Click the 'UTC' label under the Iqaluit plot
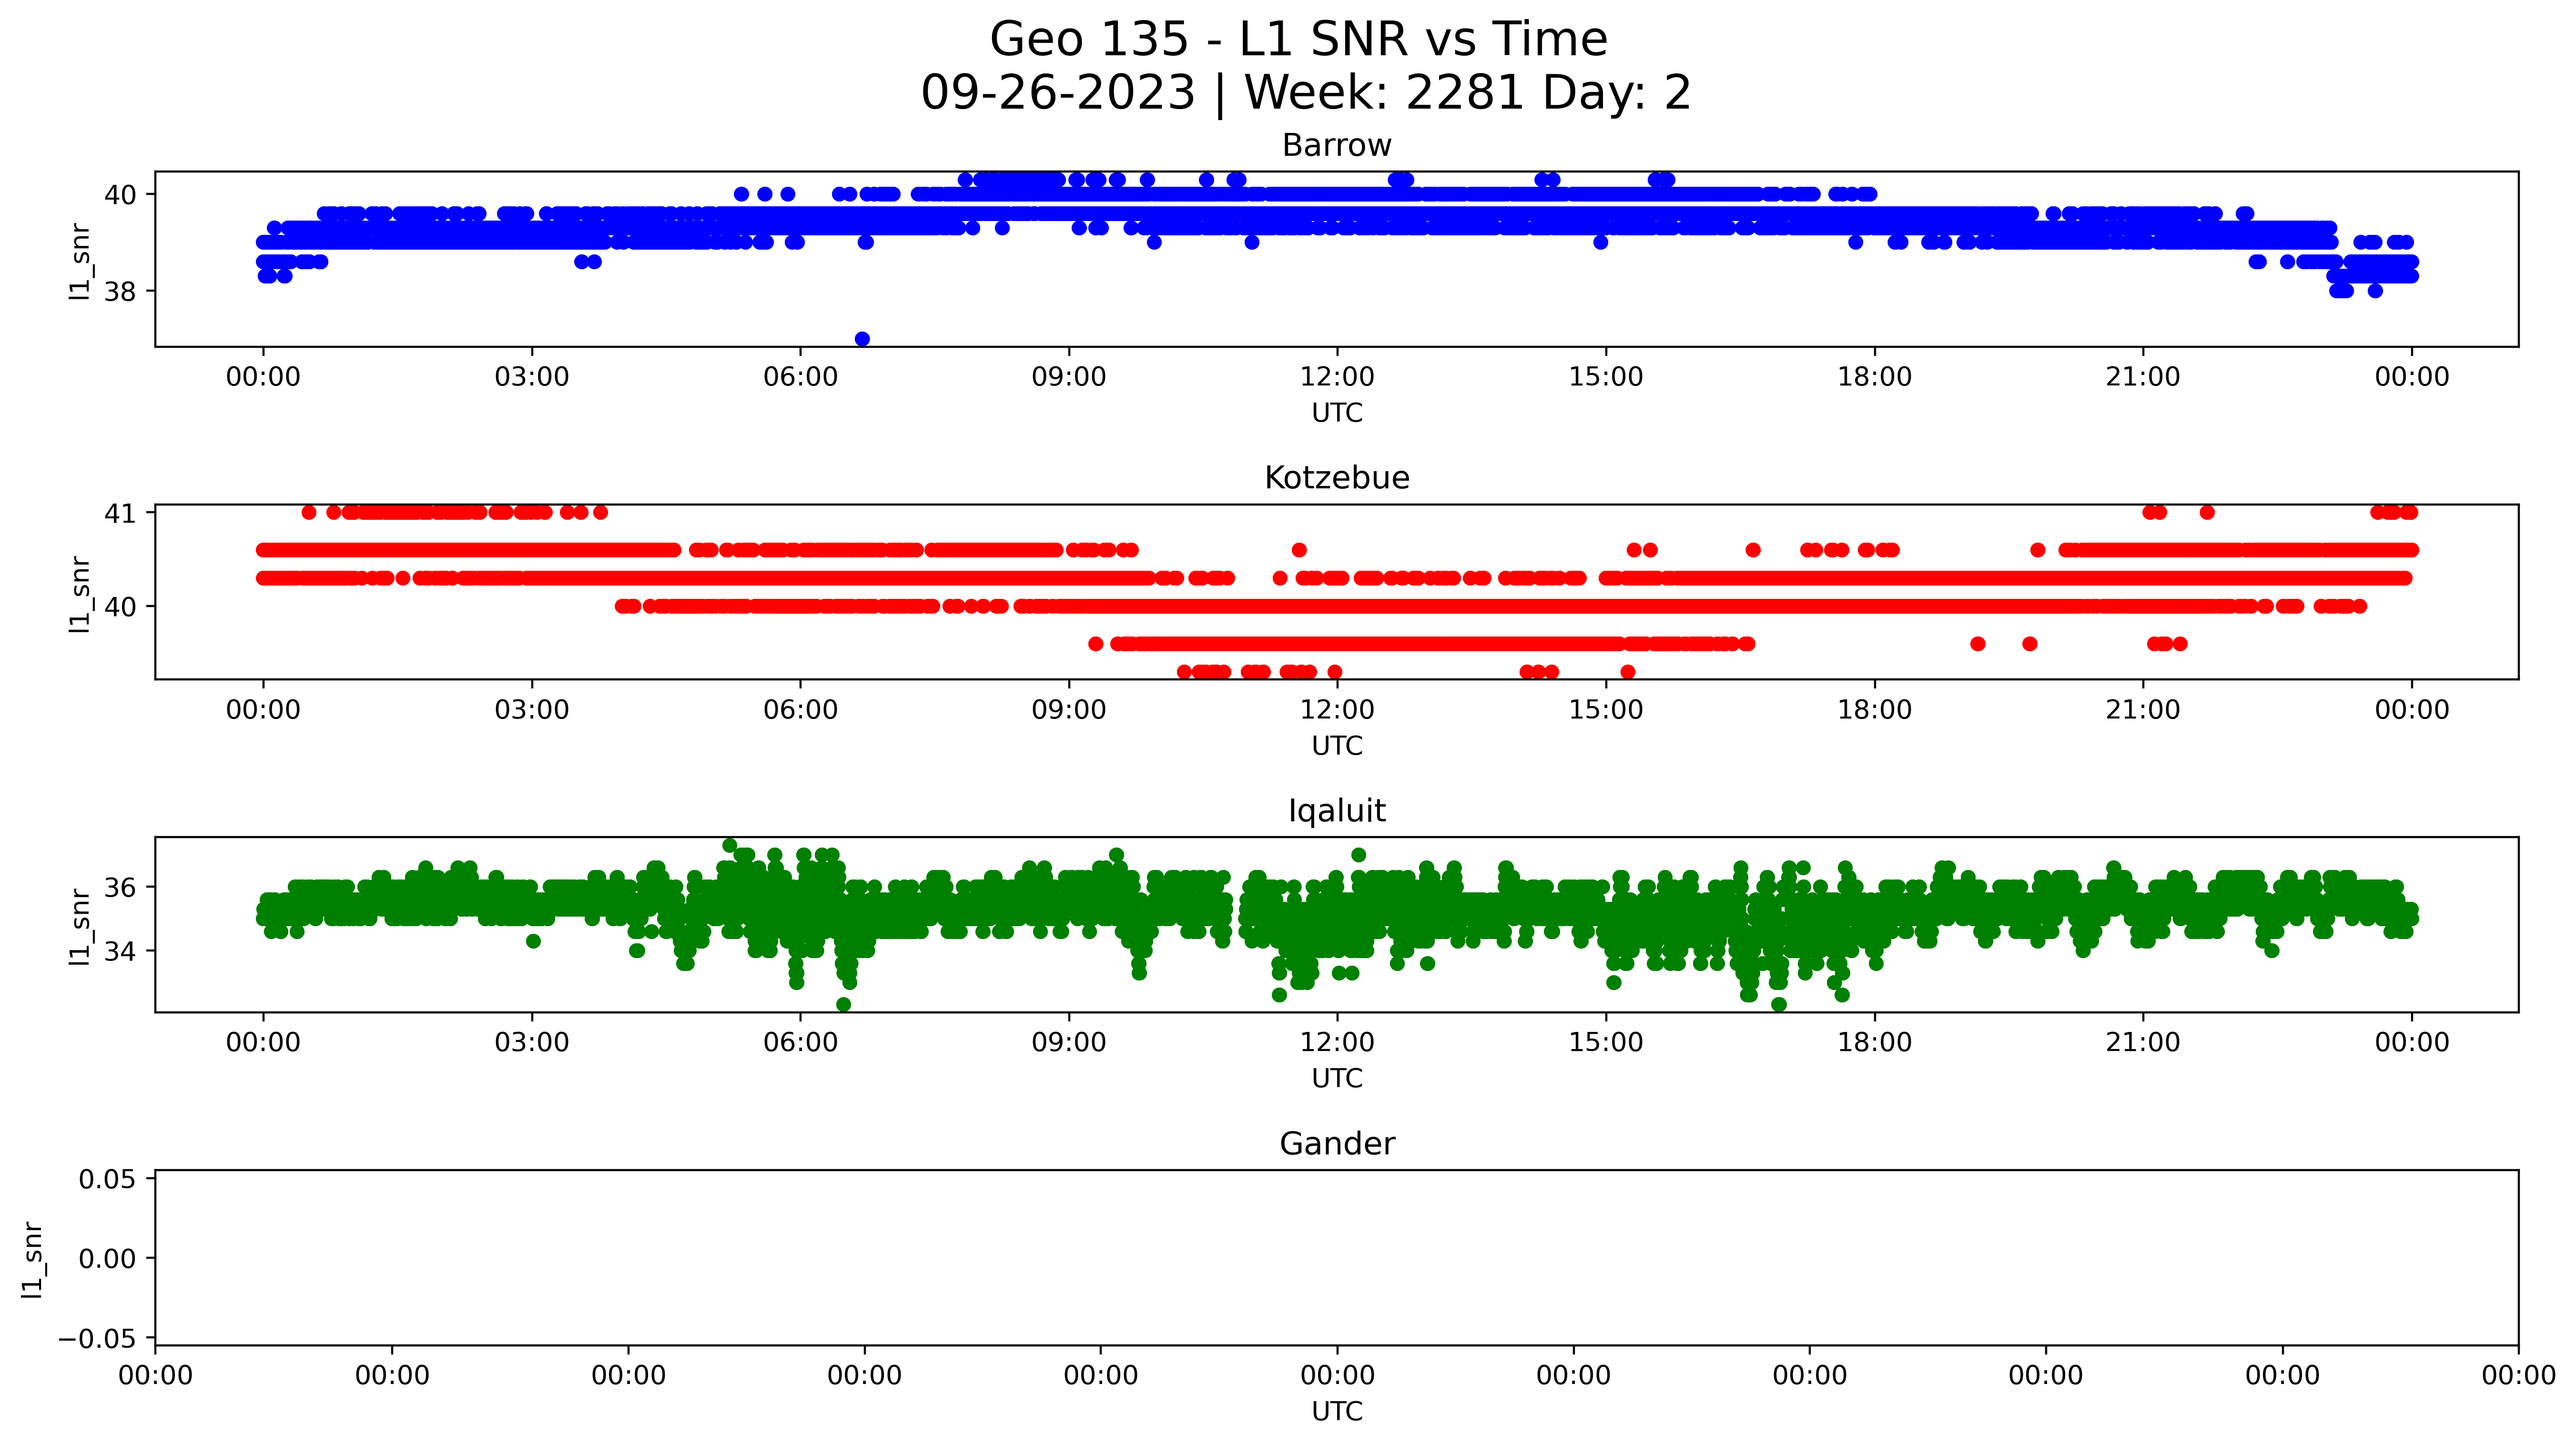 tap(1337, 1079)
